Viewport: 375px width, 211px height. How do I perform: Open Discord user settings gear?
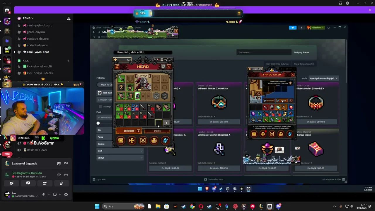[66, 194]
